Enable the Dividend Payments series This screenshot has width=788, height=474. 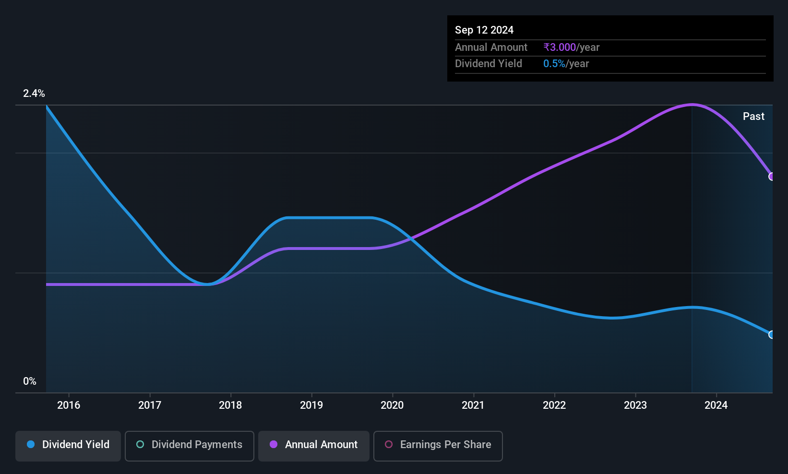tap(190, 446)
